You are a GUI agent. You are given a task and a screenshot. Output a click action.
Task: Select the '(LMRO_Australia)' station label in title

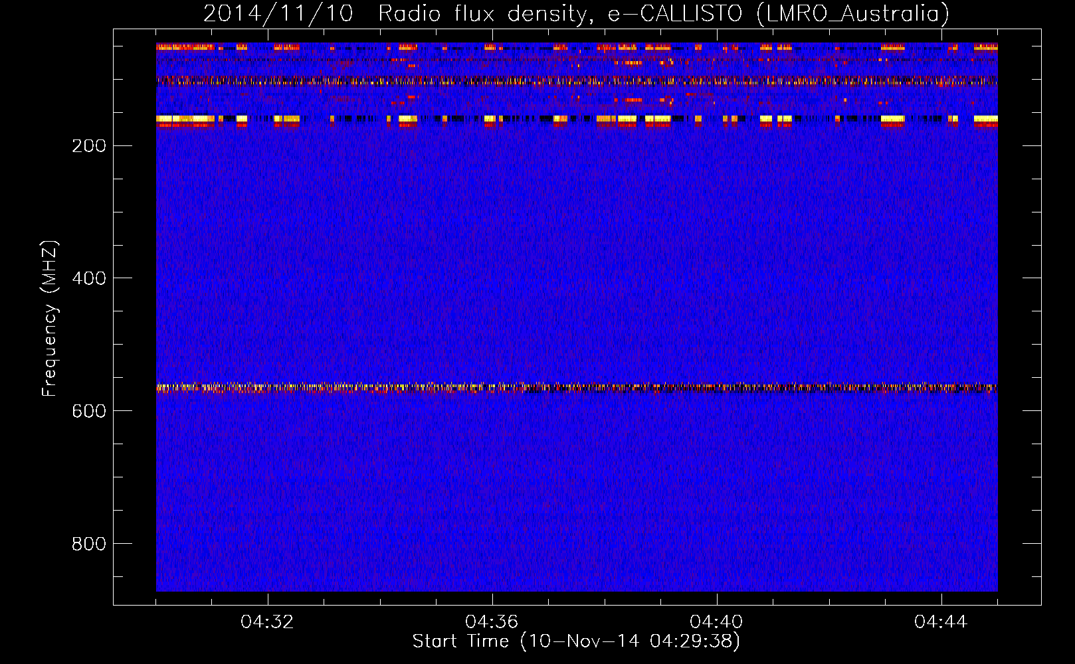pos(852,14)
